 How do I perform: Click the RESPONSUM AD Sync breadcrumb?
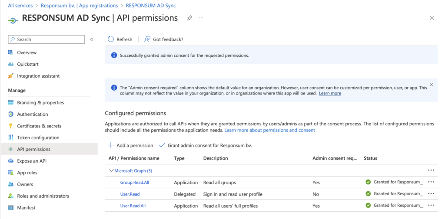[x=151, y=6]
